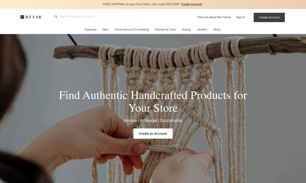Click the FREE SHIPPING promo text
This screenshot has height=183, width=306.
[x=141, y=4]
